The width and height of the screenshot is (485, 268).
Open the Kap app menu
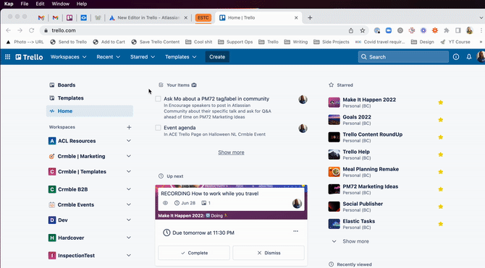[x=9, y=4]
